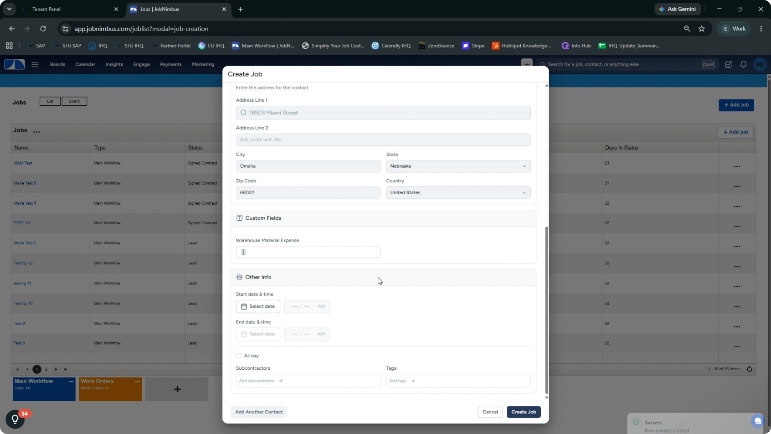The height and width of the screenshot is (434, 771).
Task: Go to the next jobs page arrow
Action: click(x=56, y=369)
